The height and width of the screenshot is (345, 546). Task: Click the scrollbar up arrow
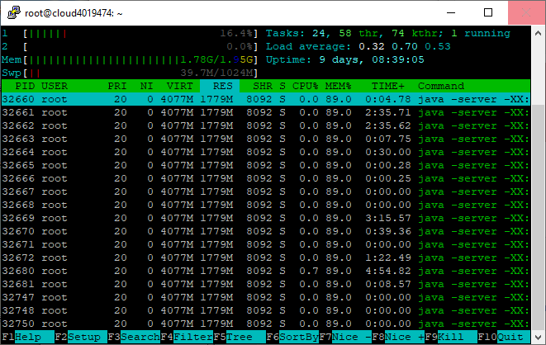[538, 33]
